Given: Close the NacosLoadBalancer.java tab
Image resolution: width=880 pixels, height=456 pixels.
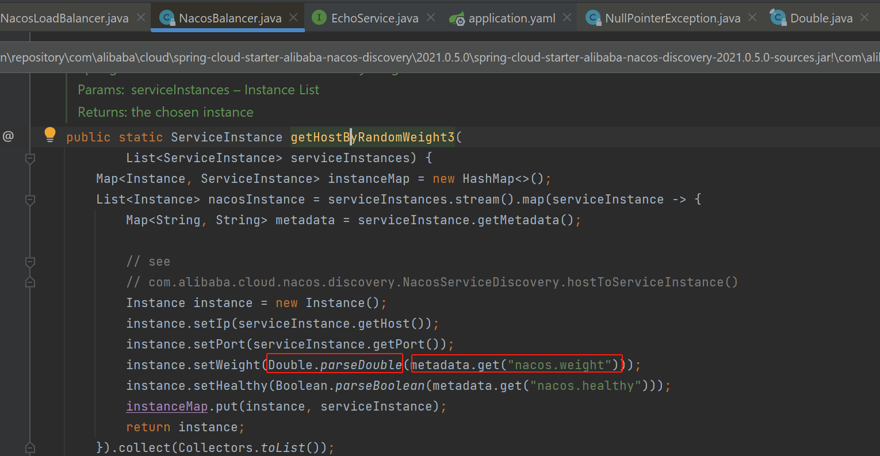Looking at the screenshot, I should 141,18.
